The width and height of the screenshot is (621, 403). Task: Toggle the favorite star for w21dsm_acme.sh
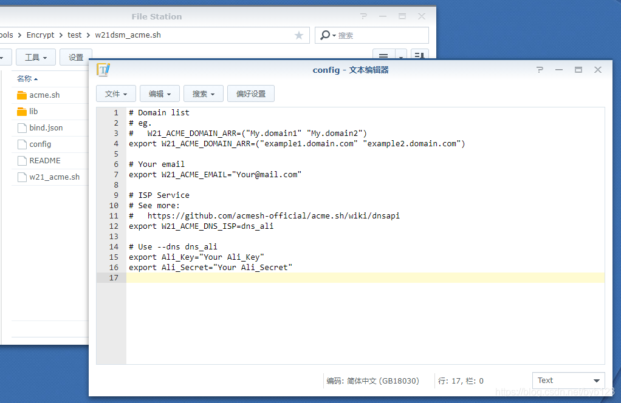click(x=298, y=35)
